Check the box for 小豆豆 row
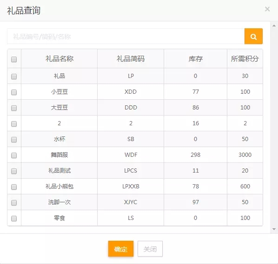 coord(14,92)
